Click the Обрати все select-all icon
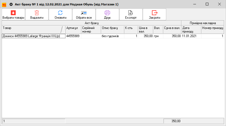The width and height of the screenshot is (226, 126). pyautogui.click(x=84, y=12)
